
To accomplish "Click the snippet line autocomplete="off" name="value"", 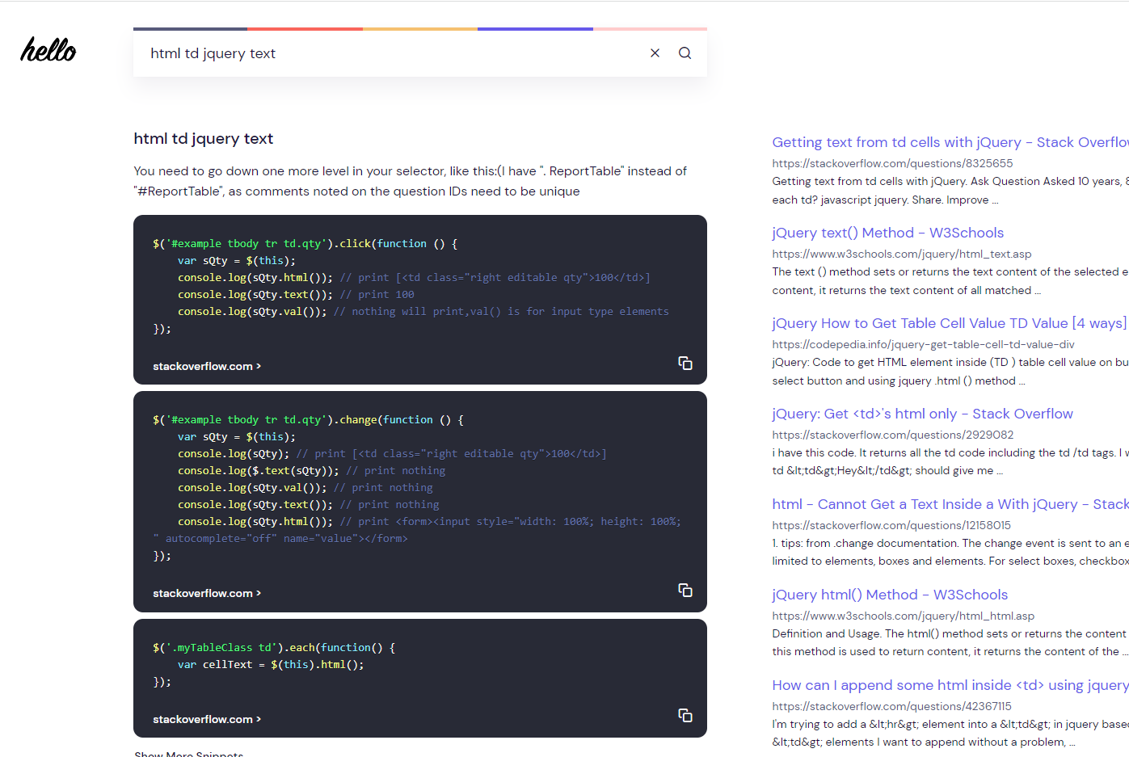I will [x=280, y=539].
